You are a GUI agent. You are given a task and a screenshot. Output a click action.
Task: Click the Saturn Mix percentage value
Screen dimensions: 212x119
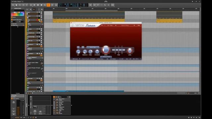[x=136, y=59]
